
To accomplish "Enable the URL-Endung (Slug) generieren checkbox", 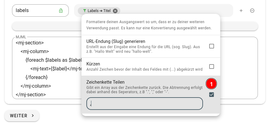I will [212, 46].
